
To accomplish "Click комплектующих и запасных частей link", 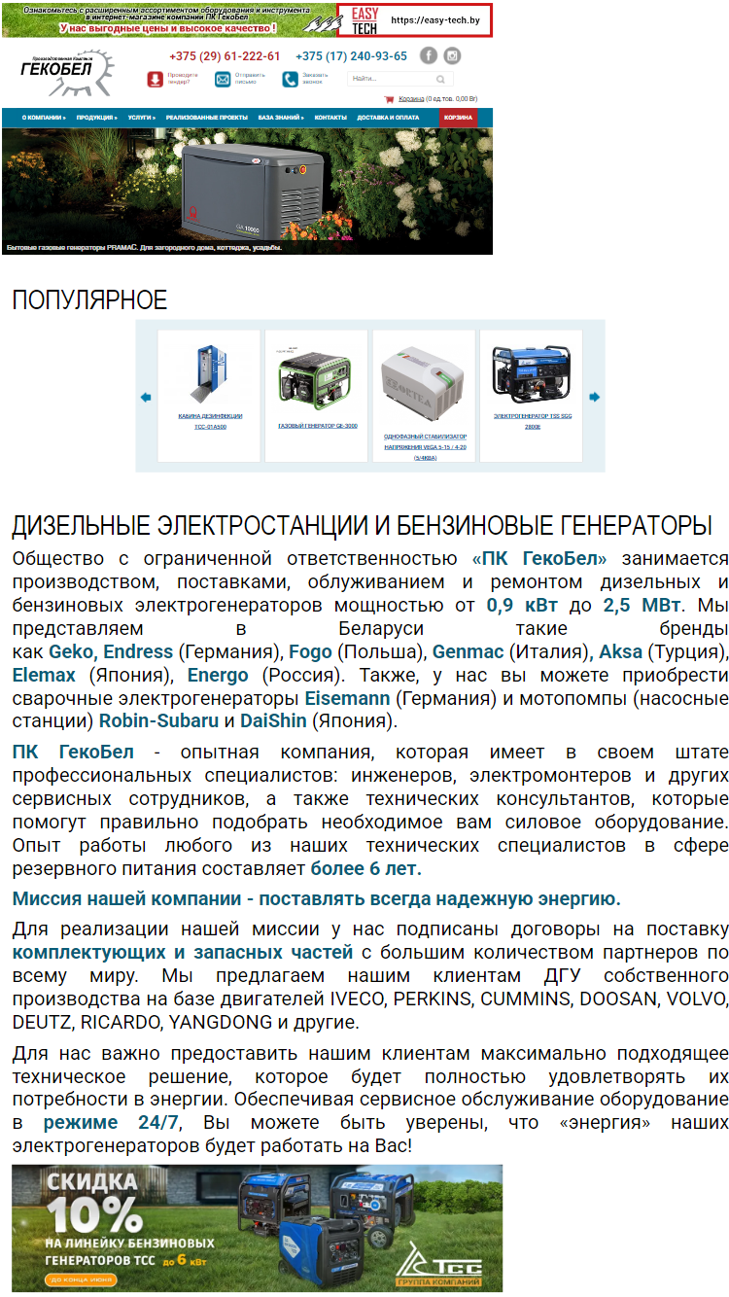I will pyautogui.click(x=184, y=952).
